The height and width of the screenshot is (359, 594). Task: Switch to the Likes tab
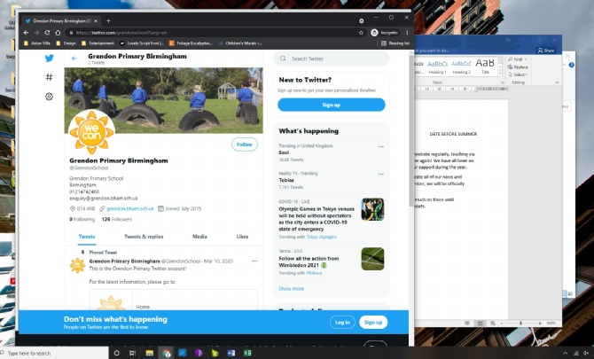click(x=242, y=237)
